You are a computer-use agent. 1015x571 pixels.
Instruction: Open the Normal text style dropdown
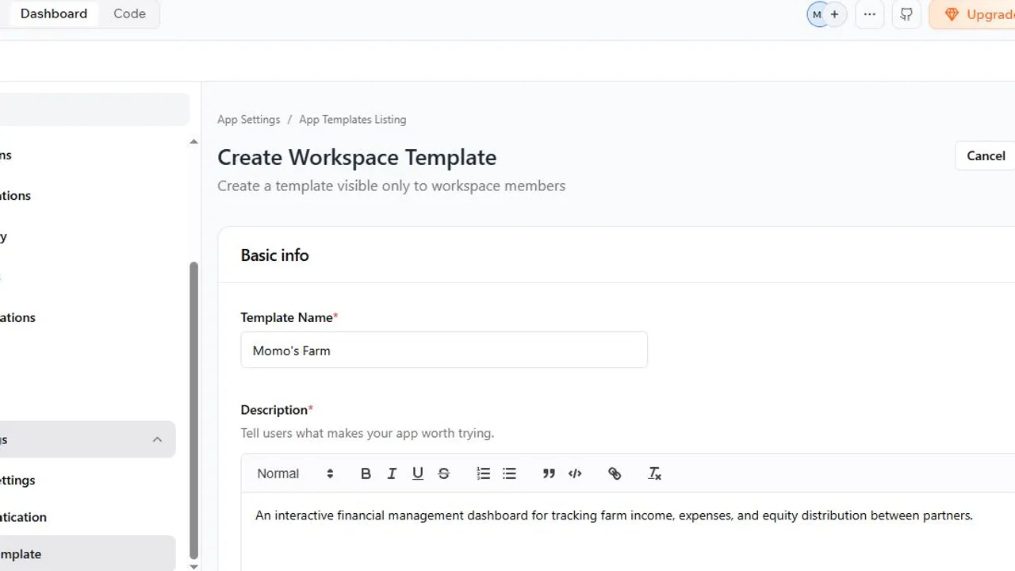[x=295, y=473]
